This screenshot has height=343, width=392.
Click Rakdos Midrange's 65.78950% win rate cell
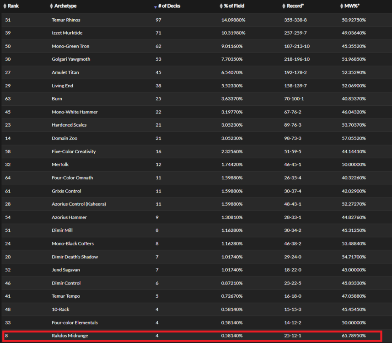point(354,336)
